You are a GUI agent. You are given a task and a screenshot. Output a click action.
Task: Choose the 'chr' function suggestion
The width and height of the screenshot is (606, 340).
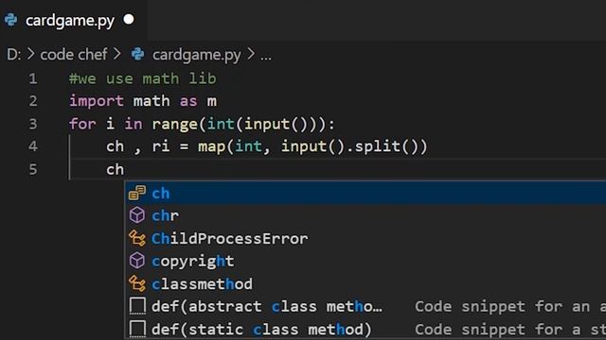[x=365, y=216]
